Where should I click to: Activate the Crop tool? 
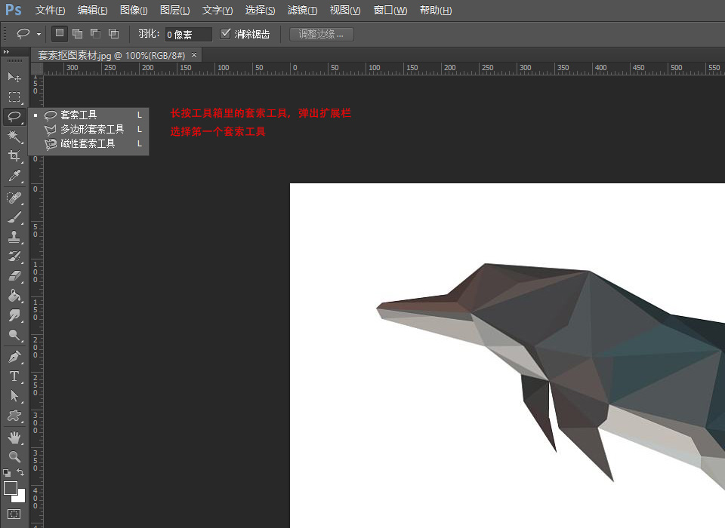(x=14, y=156)
